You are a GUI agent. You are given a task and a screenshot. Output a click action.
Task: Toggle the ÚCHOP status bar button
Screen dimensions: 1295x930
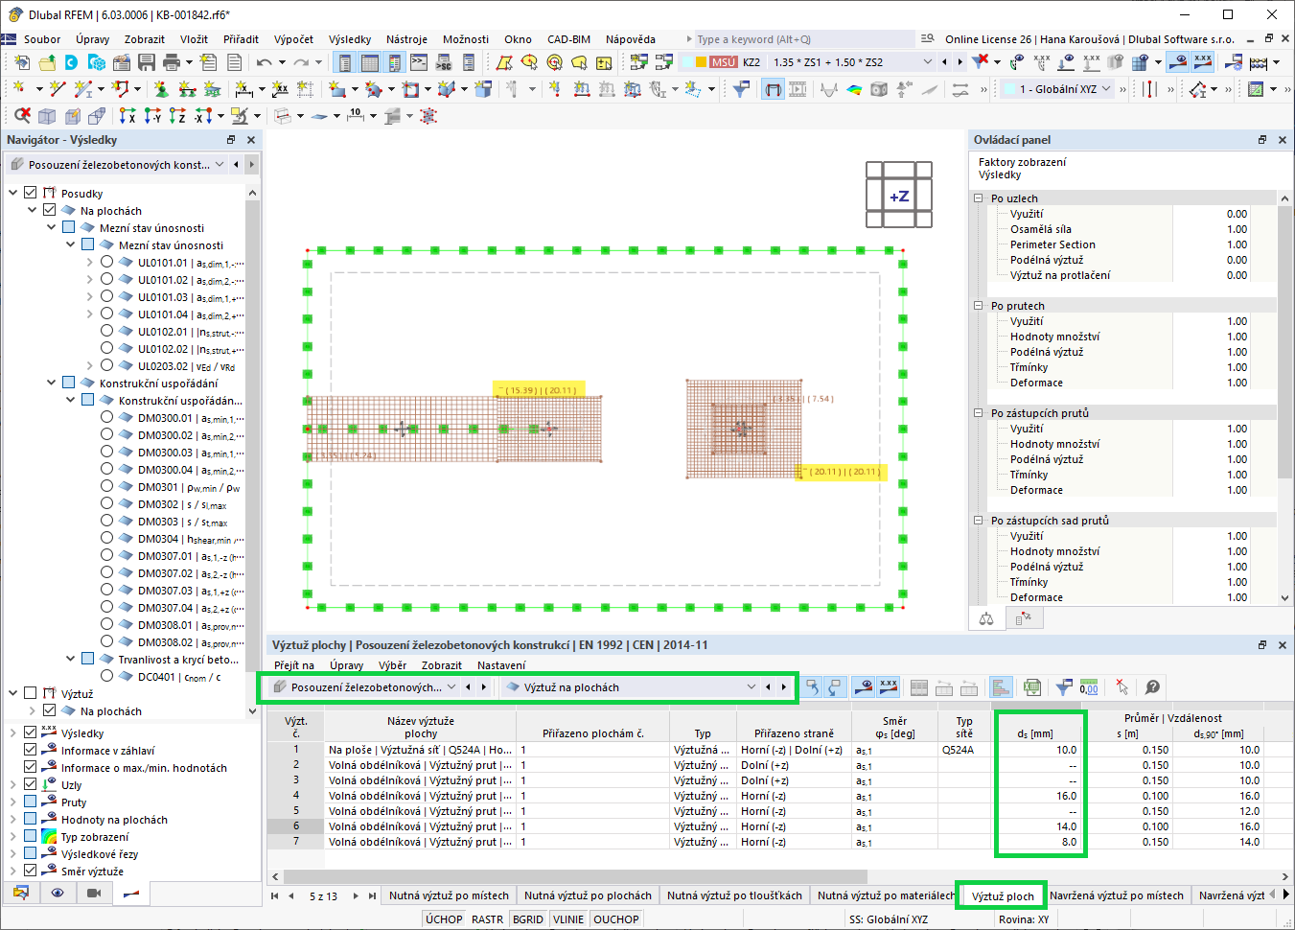pos(444,919)
